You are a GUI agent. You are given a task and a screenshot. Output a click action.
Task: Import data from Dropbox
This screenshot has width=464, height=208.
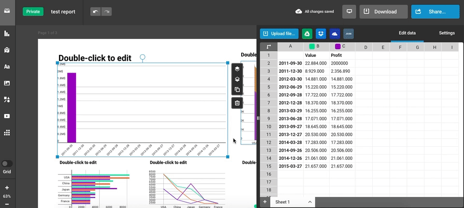pyautogui.click(x=320, y=34)
